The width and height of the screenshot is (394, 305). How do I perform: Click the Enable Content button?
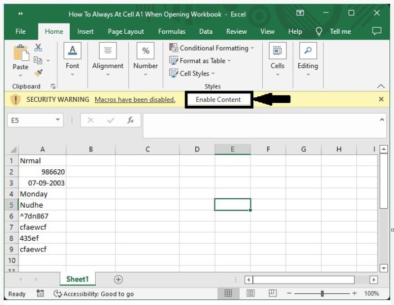pyautogui.click(x=218, y=100)
